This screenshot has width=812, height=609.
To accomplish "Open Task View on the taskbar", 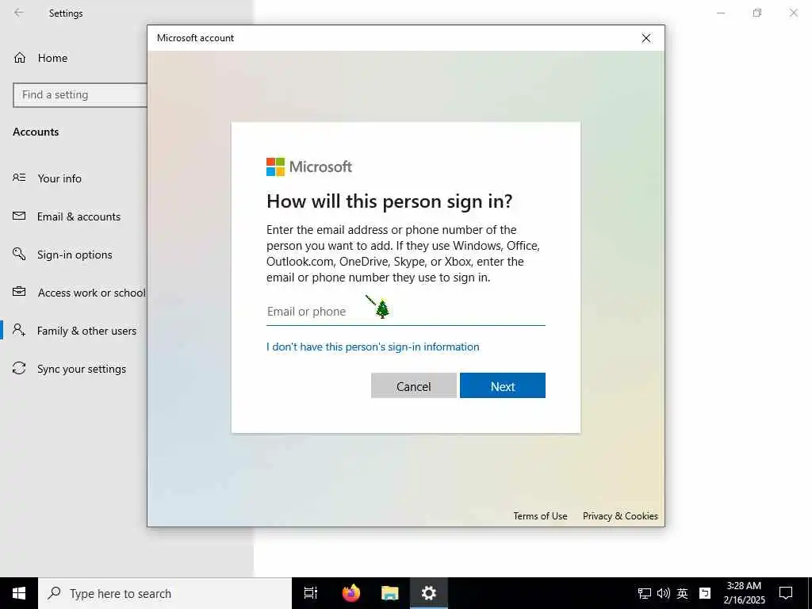I will (311, 593).
